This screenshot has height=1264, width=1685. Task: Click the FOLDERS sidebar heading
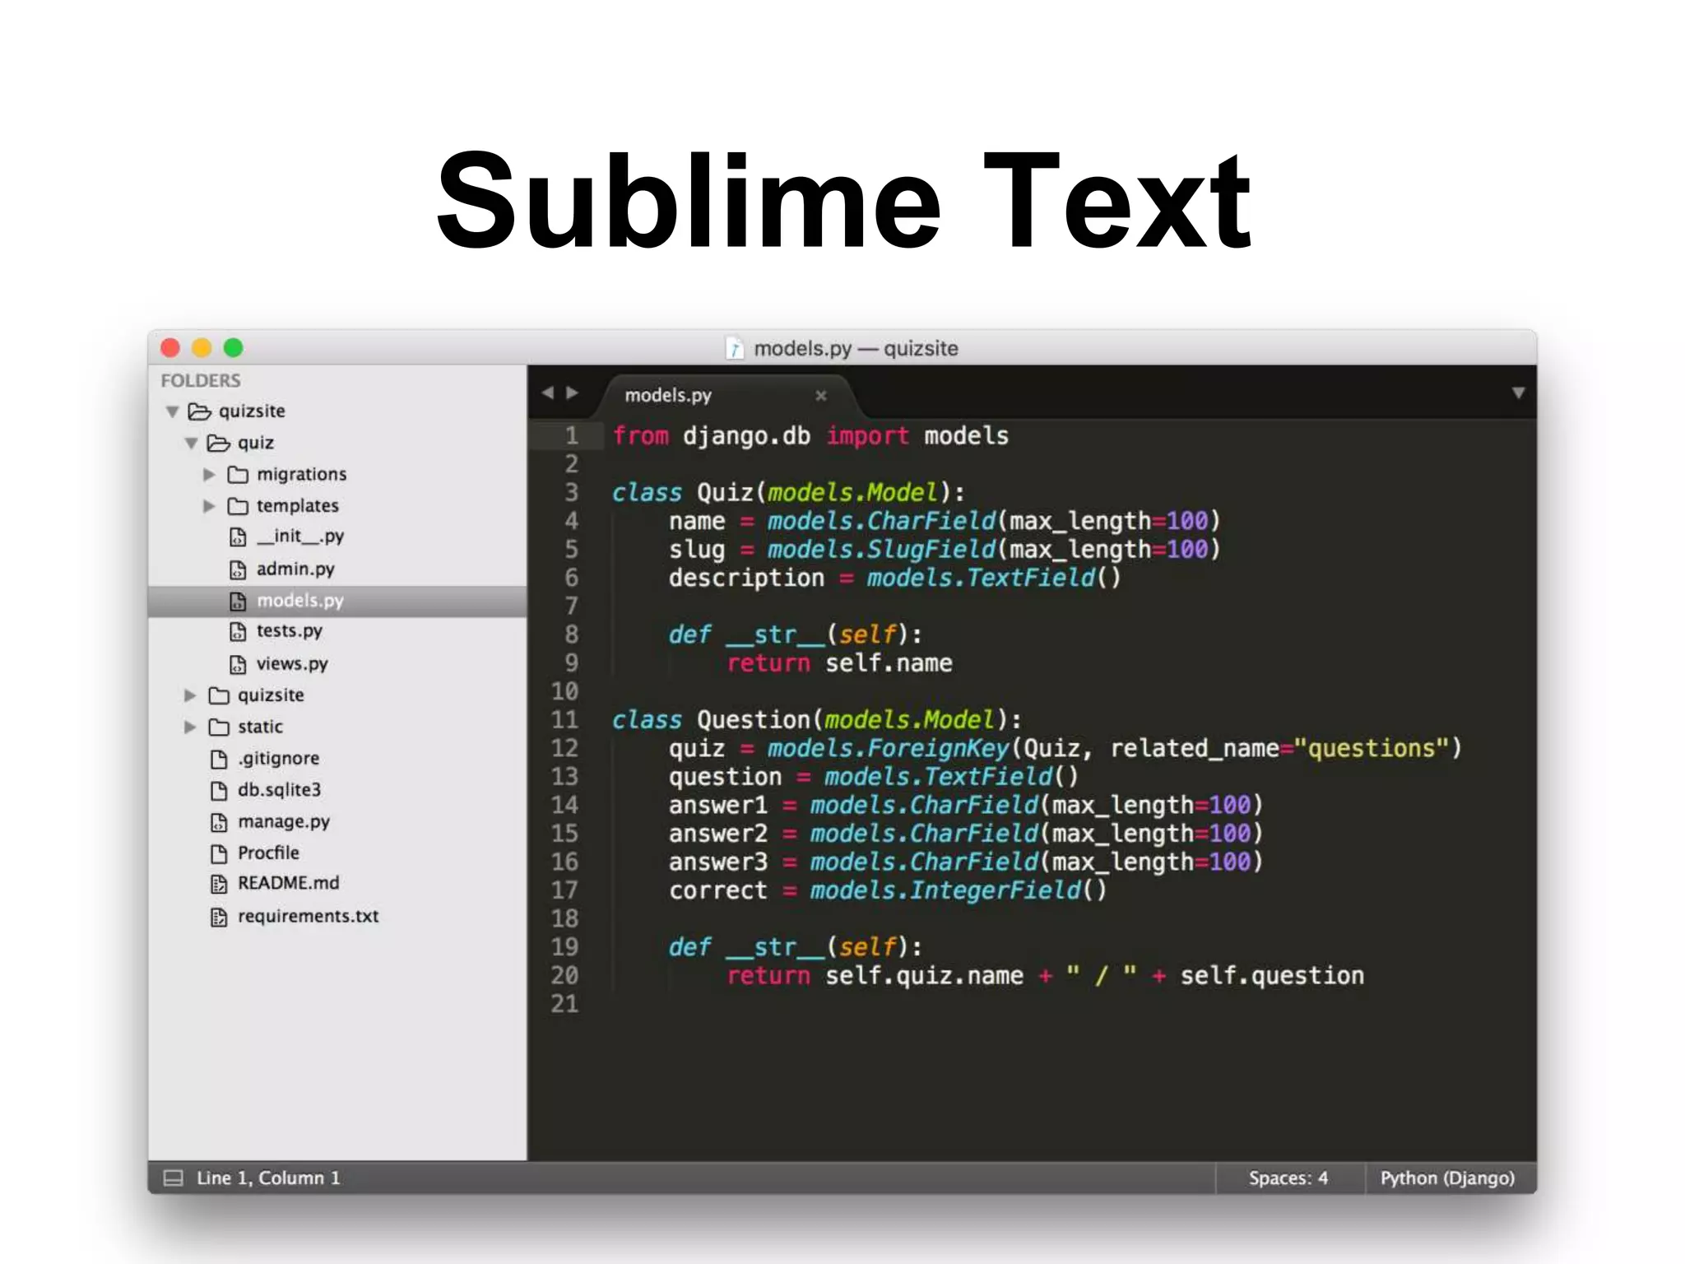(x=201, y=381)
